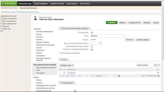Click the Иванов Иван Иванович avatar picture
This screenshot has height=92, width=164.
(35, 18)
